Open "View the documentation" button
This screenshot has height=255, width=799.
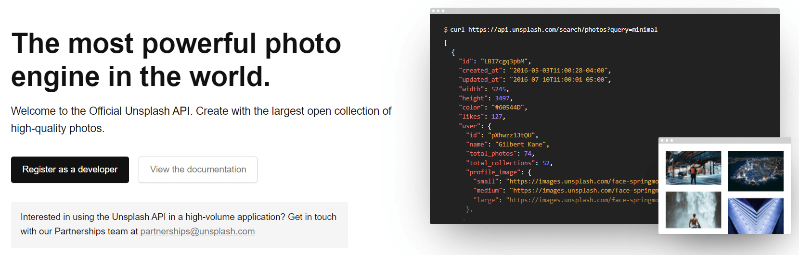198,170
